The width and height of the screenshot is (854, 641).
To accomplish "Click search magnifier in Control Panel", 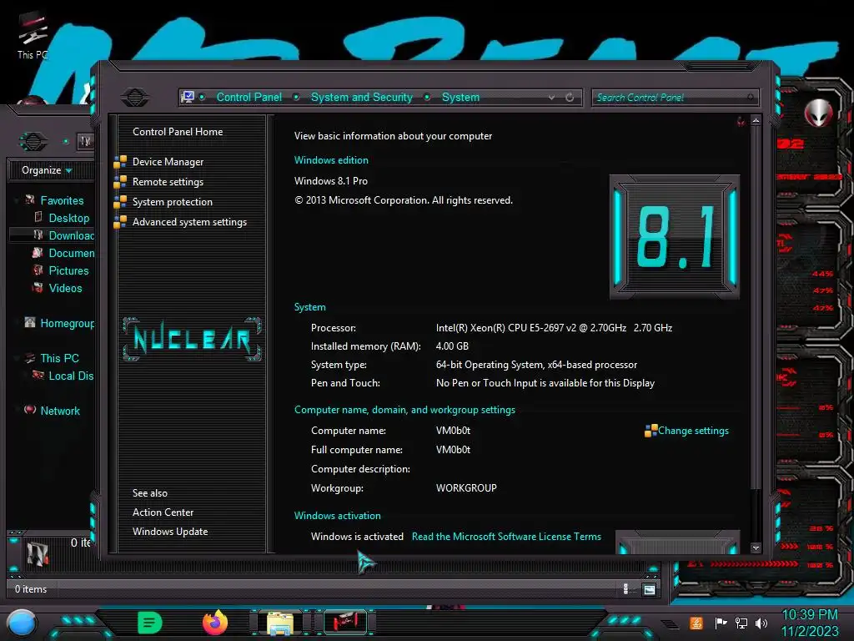I will 751,98.
